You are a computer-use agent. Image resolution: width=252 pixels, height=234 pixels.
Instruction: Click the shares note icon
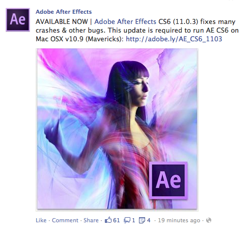point(142,220)
